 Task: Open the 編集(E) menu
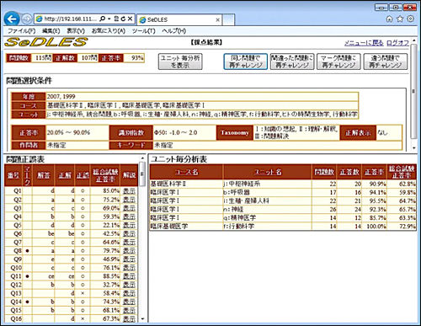[x=51, y=31]
